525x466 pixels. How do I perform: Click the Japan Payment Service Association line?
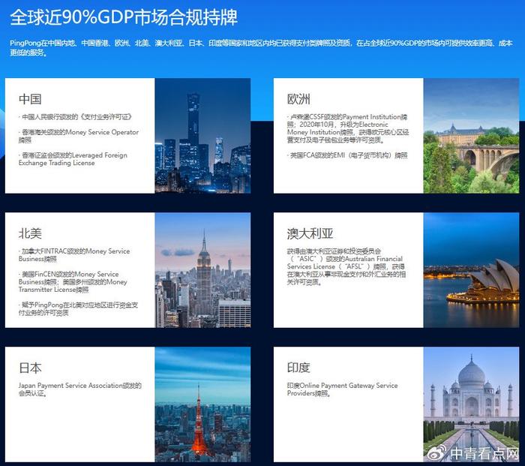(x=80, y=389)
